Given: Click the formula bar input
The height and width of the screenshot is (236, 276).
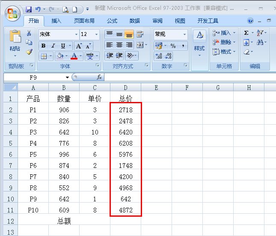Looking at the screenshot, I should (x=190, y=78).
